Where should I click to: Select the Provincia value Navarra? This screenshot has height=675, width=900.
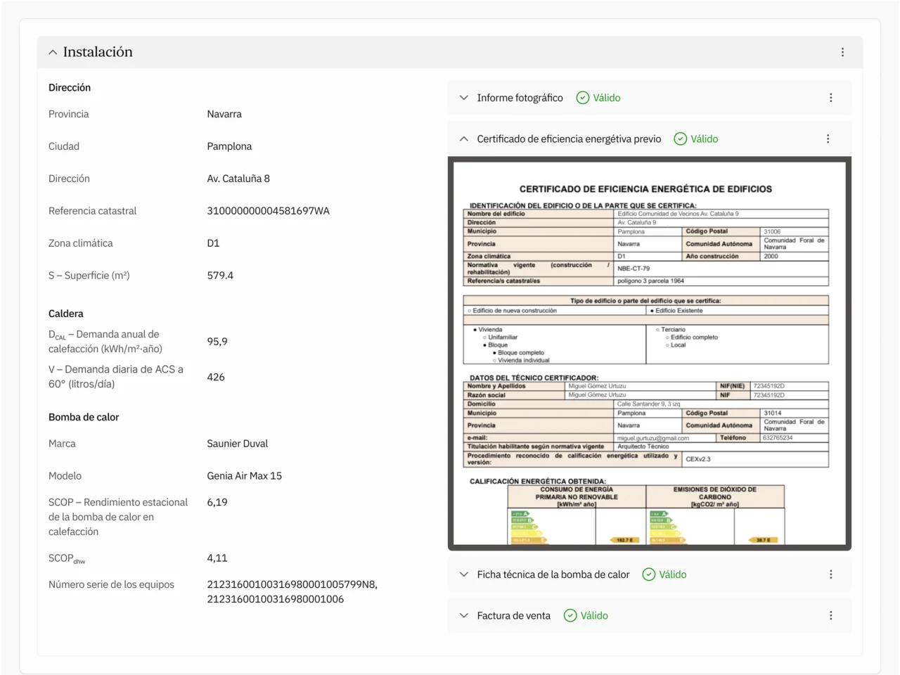pyautogui.click(x=224, y=114)
